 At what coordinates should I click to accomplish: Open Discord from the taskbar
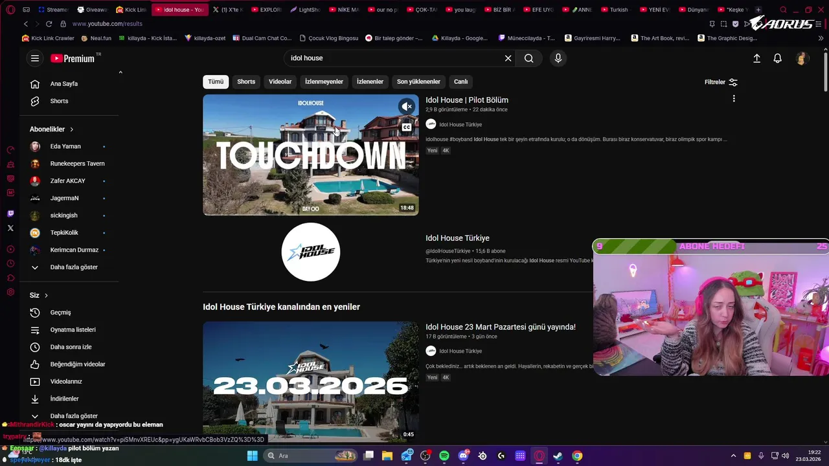463,456
